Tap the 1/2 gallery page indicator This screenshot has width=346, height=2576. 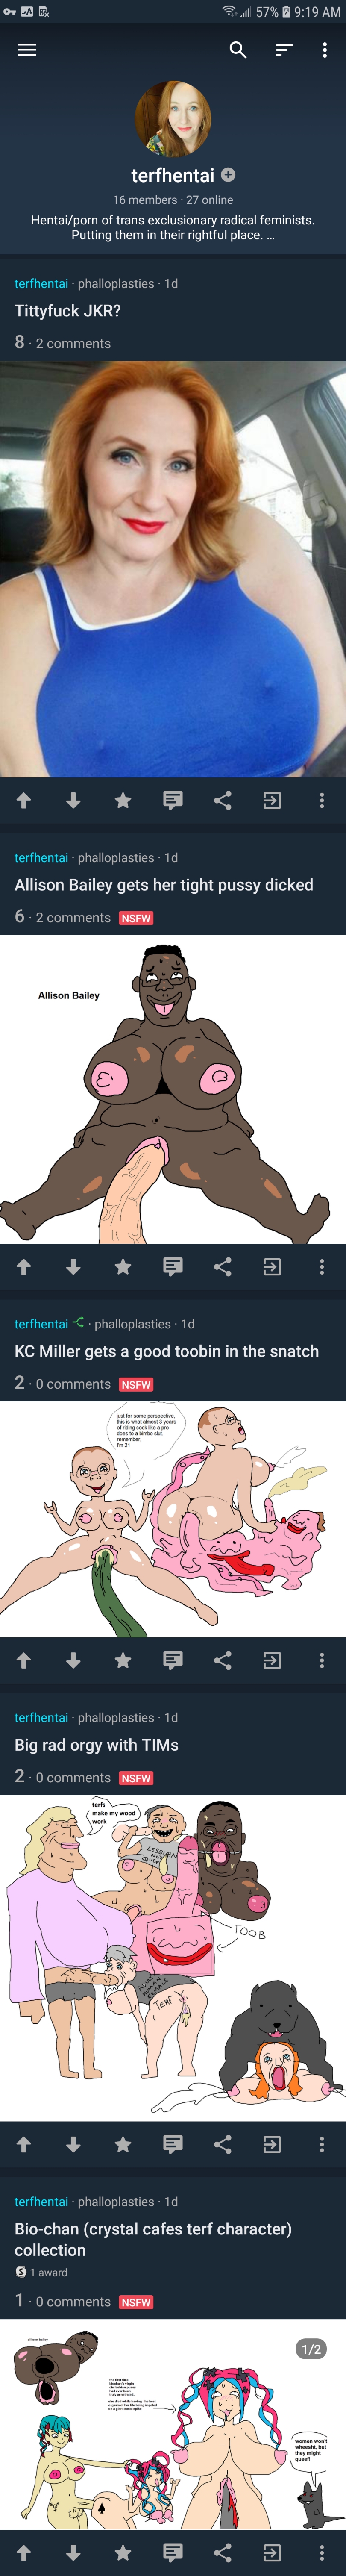(x=312, y=2349)
